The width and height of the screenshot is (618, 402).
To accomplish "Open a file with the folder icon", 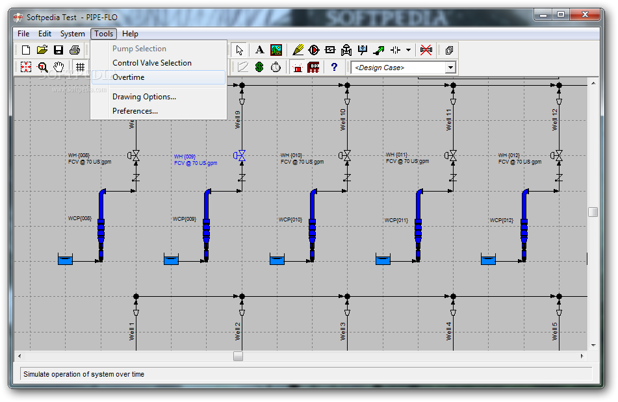I will [x=42, y=50].
